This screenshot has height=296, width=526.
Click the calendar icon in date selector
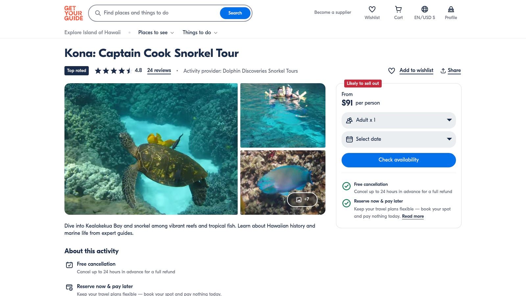coord(349,139)
